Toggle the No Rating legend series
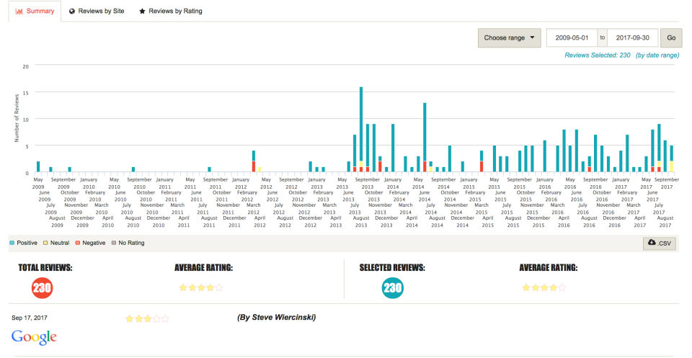The image size is (692, 358). [128, 243]
